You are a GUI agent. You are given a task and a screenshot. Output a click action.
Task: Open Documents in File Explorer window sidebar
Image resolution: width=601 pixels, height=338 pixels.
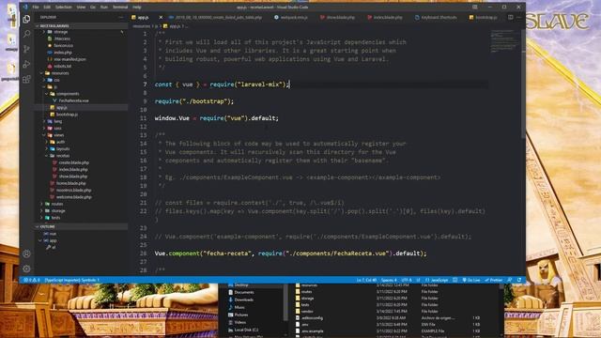coord(244,292)
